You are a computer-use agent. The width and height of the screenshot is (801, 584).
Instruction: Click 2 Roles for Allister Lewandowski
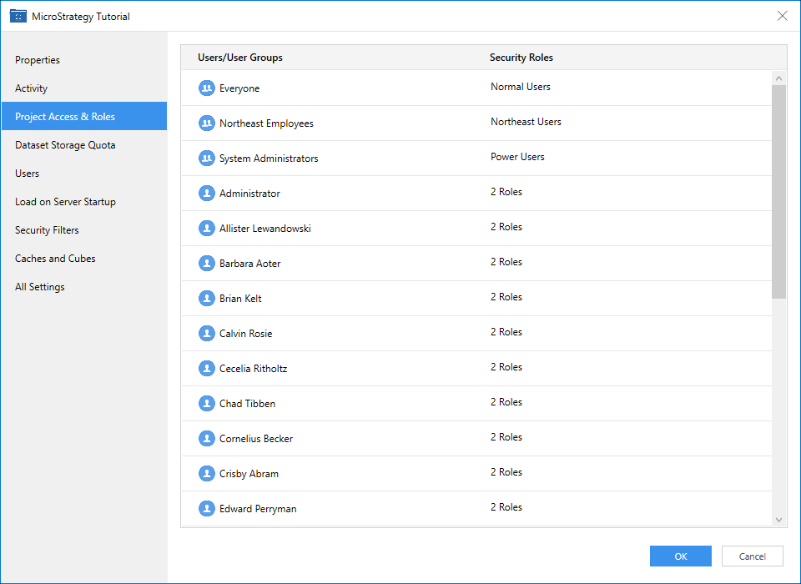(x=506, y=227)
